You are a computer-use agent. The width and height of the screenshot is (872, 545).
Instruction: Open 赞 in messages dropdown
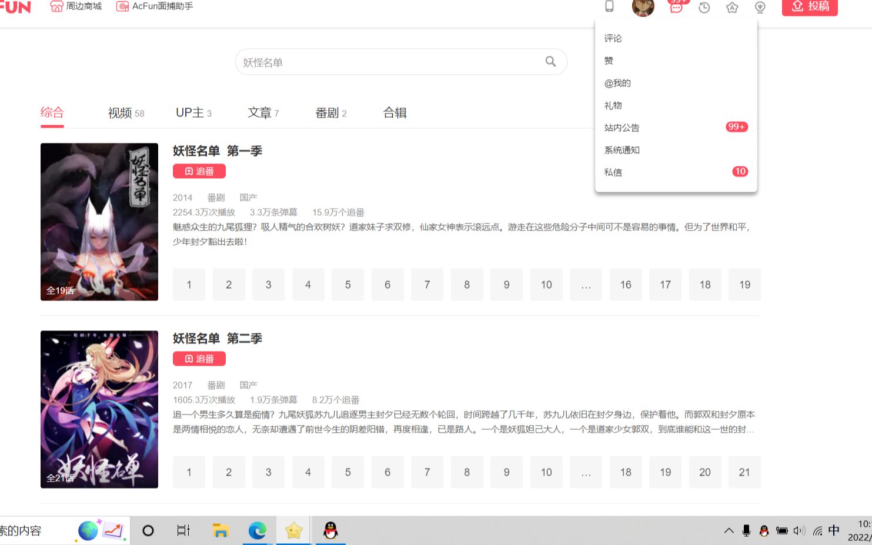click(676, 61)
